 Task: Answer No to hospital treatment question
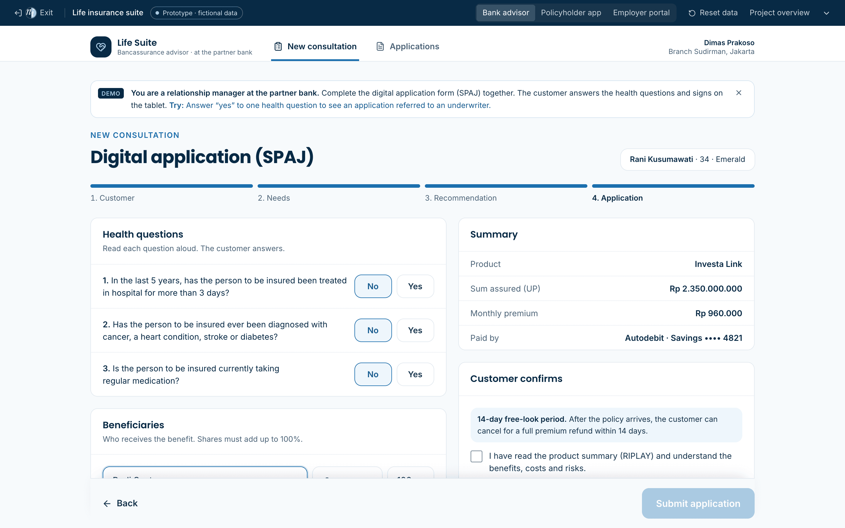[x=373, y=286]
